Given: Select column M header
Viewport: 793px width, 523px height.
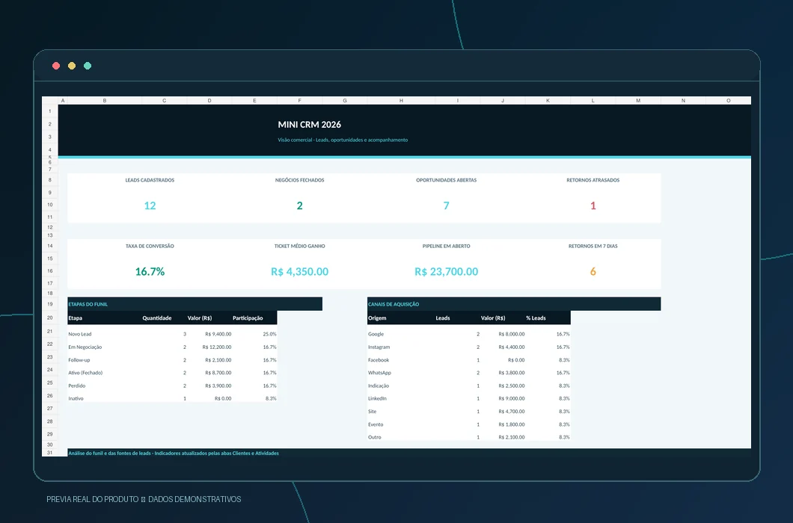Looking at the screenshot, I should tap(638, 101).
